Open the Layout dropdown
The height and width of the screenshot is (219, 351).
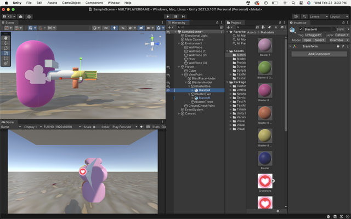tap(339, 16)
